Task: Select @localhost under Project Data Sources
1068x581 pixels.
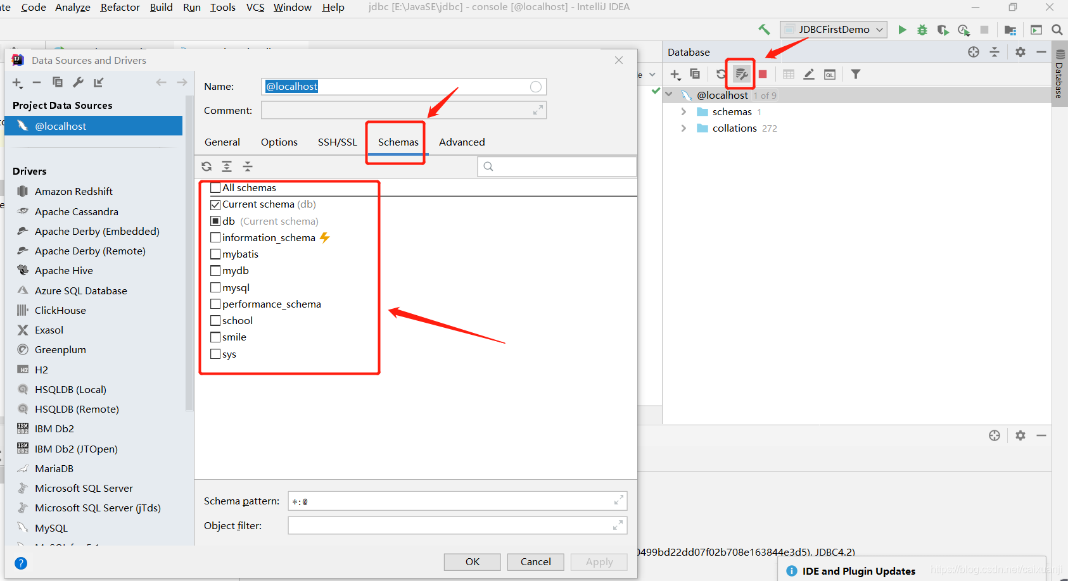Action: 94,126
